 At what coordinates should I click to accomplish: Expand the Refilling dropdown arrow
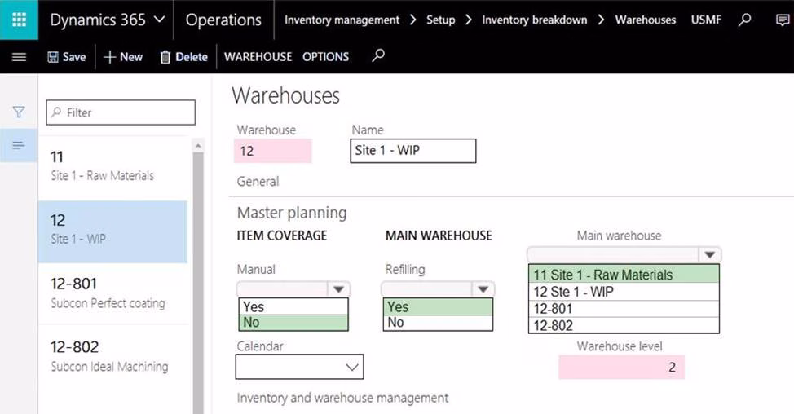tap(483, 289)
